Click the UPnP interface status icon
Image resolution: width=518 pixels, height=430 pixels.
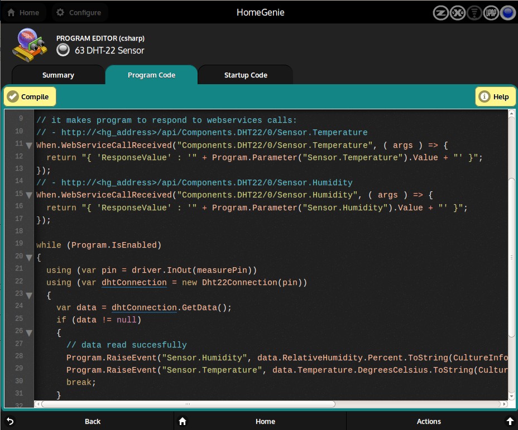(491, 13)
